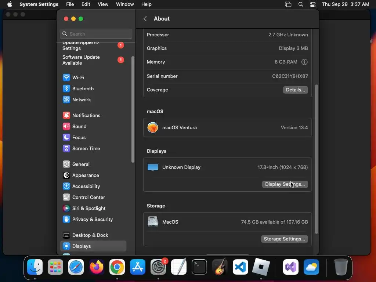The image size is (376, 282).
Task: Open the Apple menu
Action: [x=10, y=4]
